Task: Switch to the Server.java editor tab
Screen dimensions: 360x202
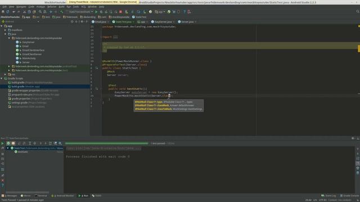Action: click(x=187, y=22)
